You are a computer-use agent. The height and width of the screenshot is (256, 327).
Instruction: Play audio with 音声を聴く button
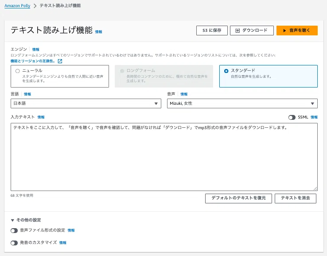(x=297, y=31)
